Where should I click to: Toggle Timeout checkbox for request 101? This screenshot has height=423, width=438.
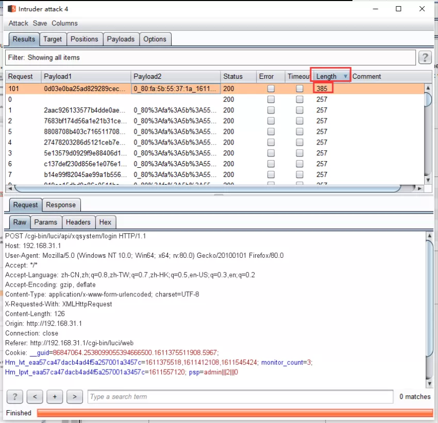point(299,89)
